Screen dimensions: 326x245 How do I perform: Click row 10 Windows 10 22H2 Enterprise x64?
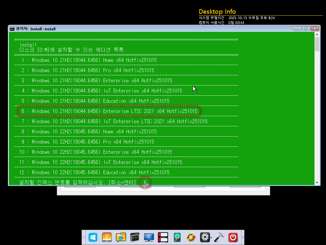click(96, 152)
